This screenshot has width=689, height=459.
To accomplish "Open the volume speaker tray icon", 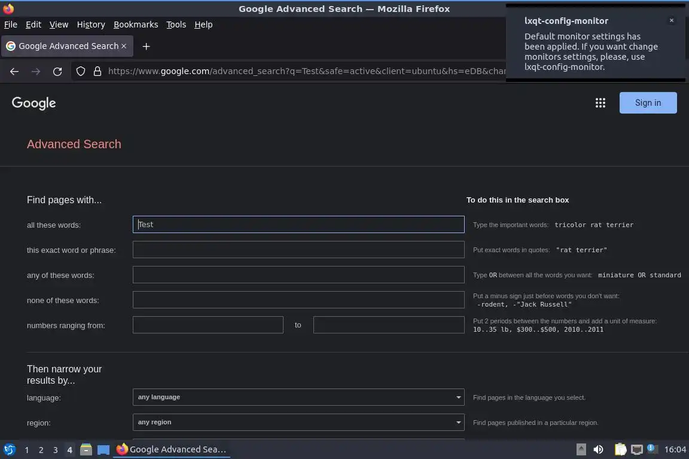I will point(598,449).
